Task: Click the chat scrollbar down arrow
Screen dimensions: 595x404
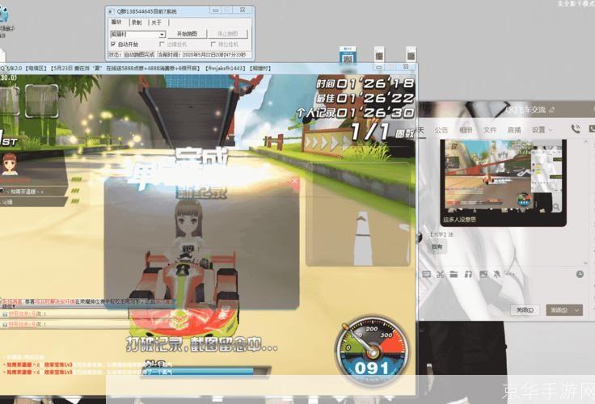Action: (x=587, y=263)
